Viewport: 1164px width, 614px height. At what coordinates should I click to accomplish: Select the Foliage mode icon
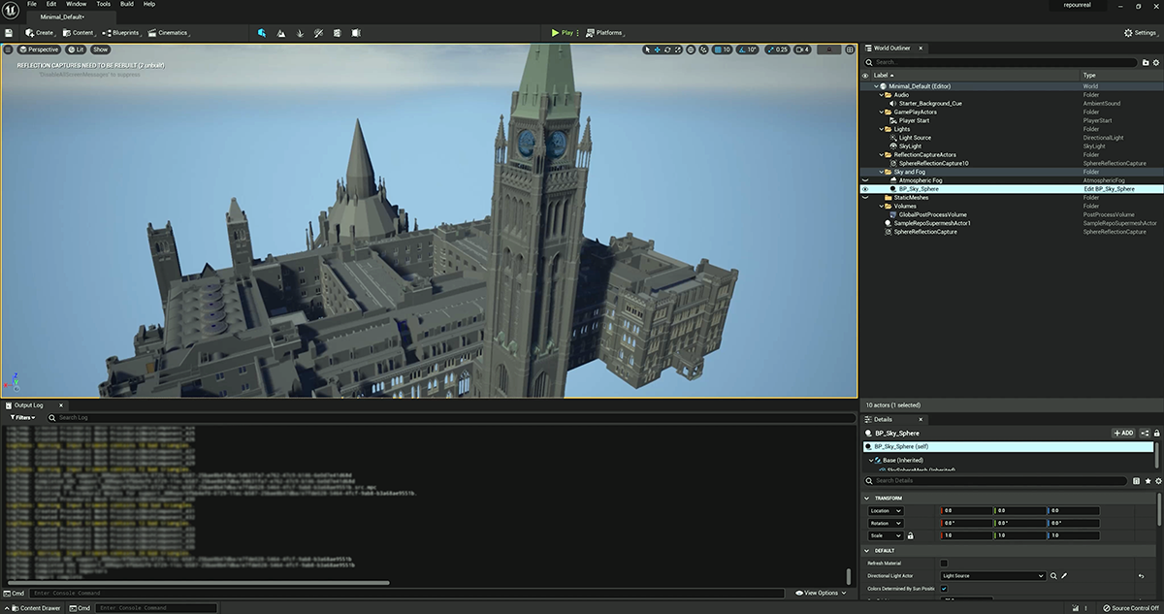pos(300,33)
